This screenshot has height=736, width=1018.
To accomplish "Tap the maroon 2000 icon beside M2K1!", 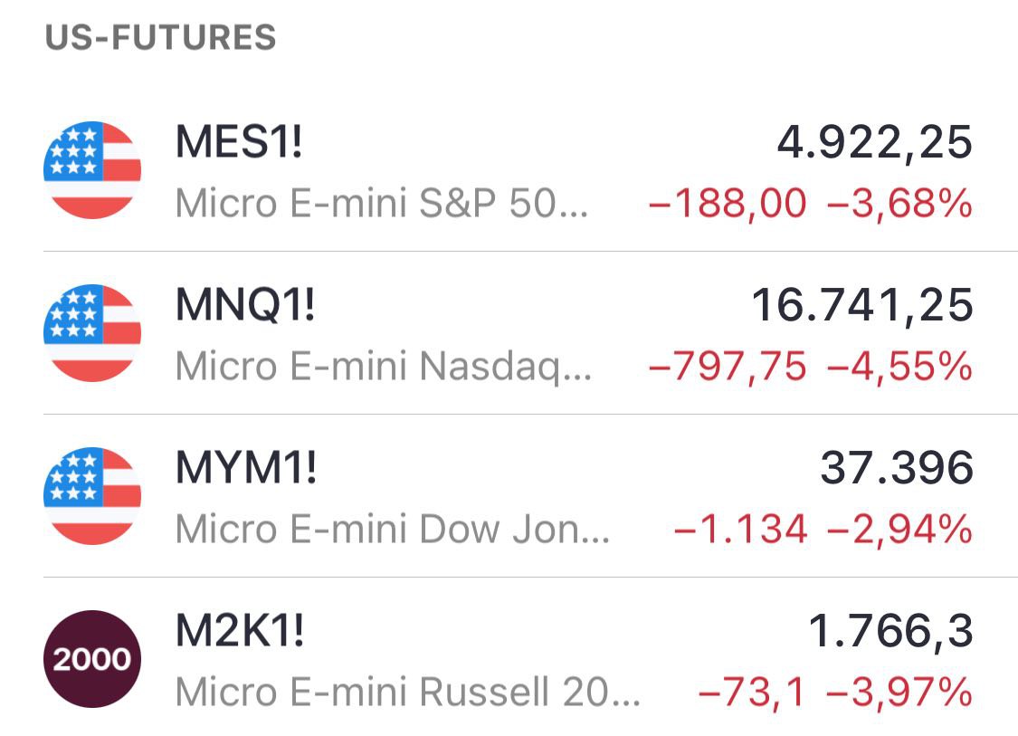I will tap(92, 659).
